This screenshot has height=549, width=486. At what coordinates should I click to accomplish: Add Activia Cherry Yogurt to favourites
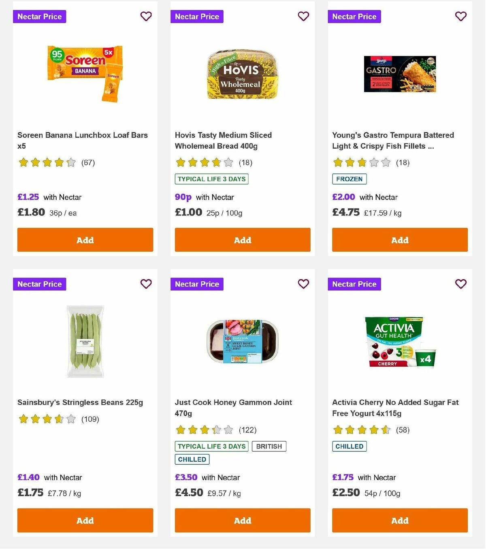click(460, 284)
